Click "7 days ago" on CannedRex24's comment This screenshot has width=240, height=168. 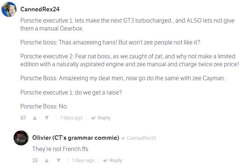pos(71,118)
